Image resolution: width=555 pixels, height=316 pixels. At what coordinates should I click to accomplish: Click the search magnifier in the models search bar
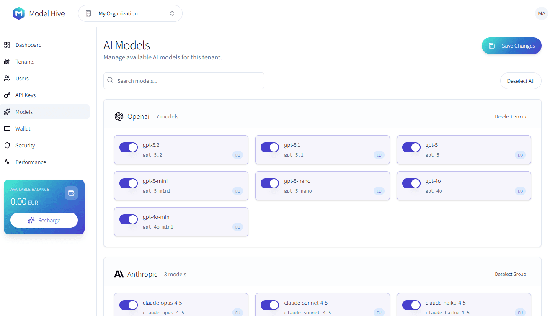point(110,80)
